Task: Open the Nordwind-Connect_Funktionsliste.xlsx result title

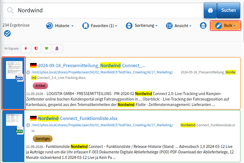Action: [78, 118]
